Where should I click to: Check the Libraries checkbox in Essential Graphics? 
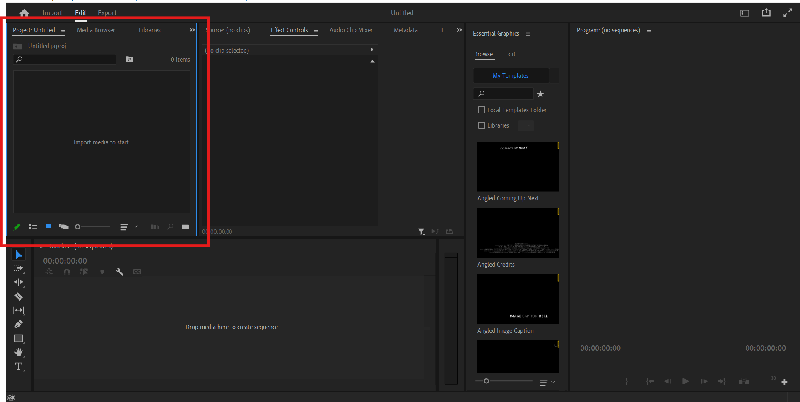pyautogui.click(x=482, y=125)
